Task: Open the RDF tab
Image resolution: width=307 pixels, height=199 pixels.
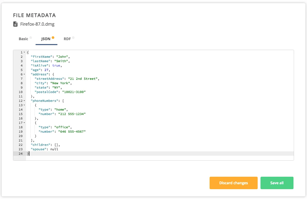Action: 67,39
